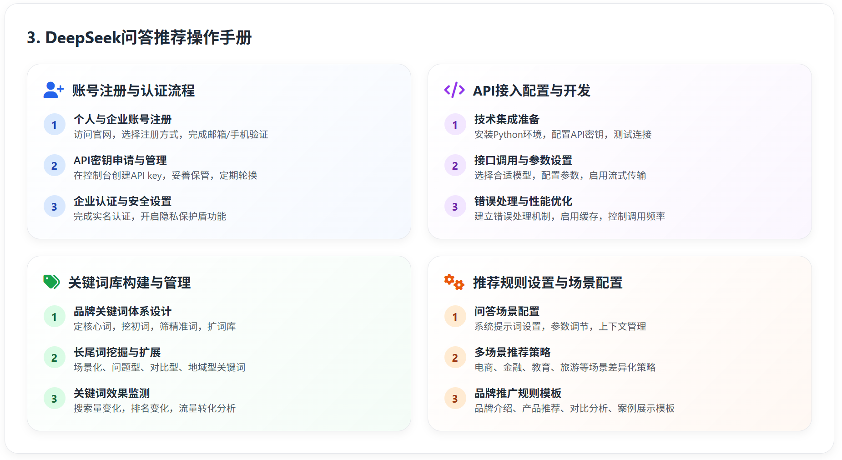Click the heading 账号注册与认证流程

coord(133,91)
